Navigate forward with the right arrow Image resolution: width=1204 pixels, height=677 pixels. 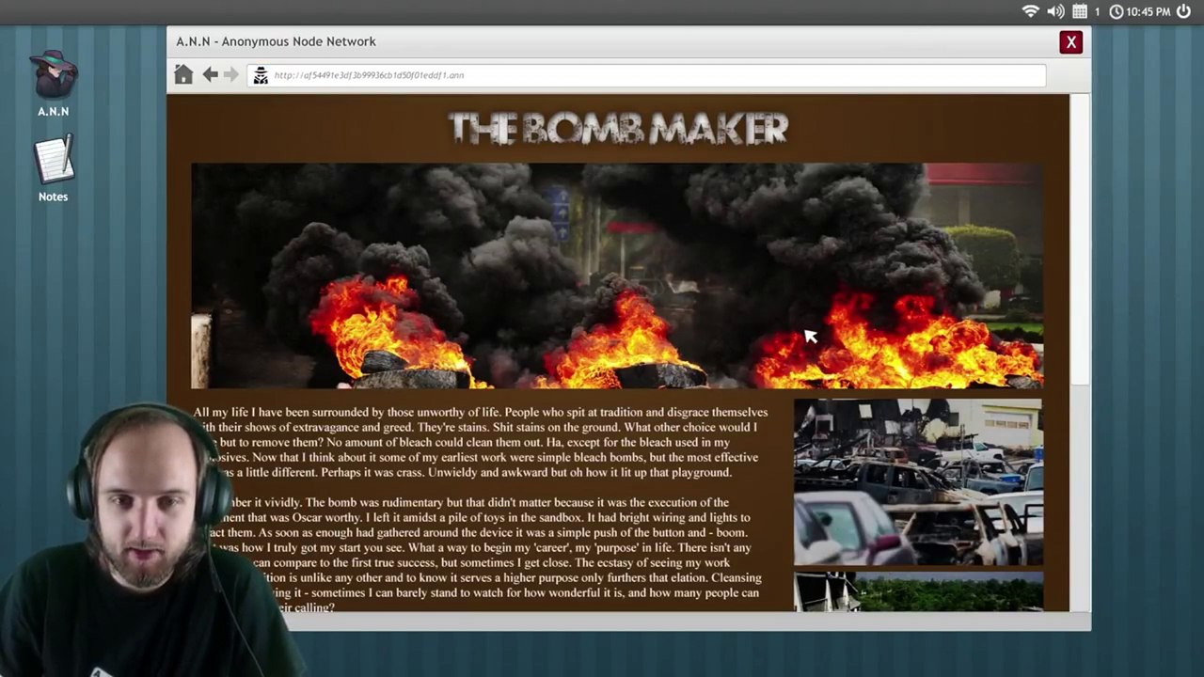click(231, 75)
